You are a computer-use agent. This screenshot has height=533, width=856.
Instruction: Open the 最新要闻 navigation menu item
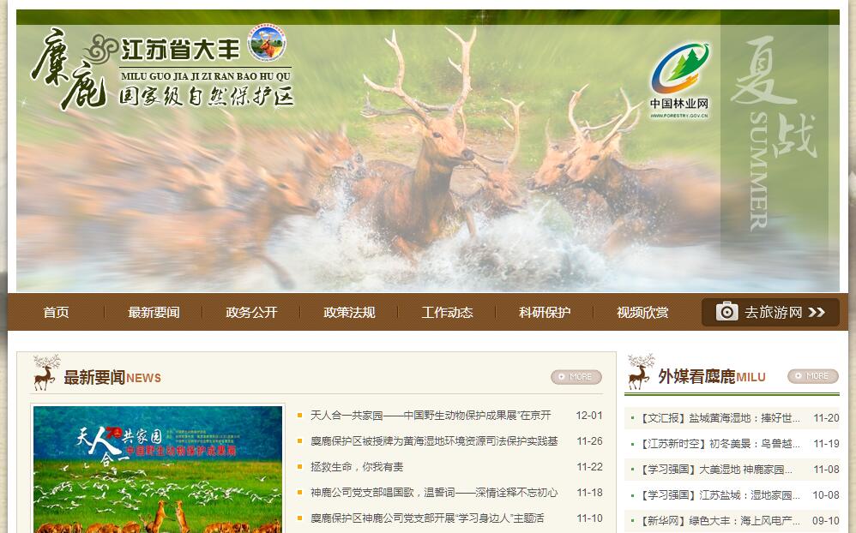tap(154, 312)
